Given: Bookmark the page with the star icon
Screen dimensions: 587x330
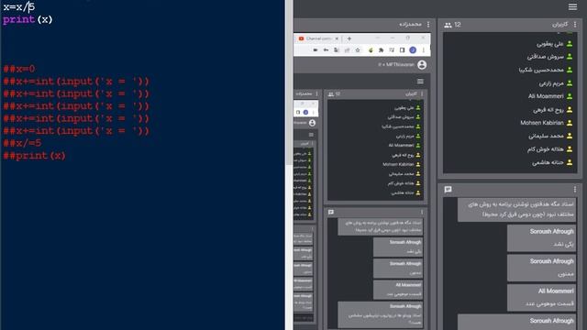Looking at the screenshot, I should point(358,50).
